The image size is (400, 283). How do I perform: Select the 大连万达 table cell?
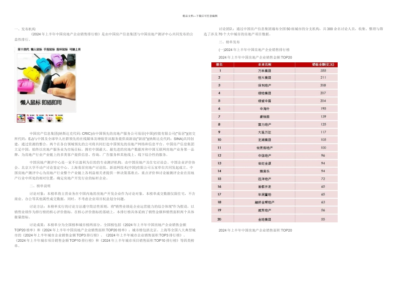click(x=264, y=132)
